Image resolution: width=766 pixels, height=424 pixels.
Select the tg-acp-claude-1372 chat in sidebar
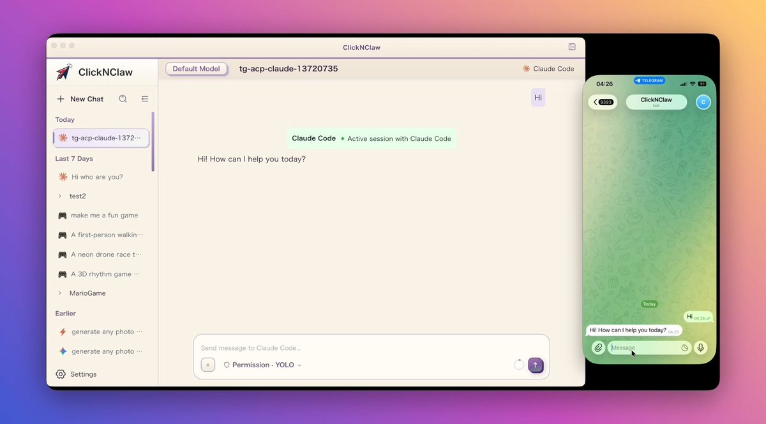click(101, 138)
